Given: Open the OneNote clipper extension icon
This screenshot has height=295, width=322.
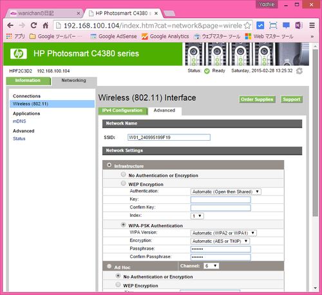Looking at the screenshot, I should 299,26.
